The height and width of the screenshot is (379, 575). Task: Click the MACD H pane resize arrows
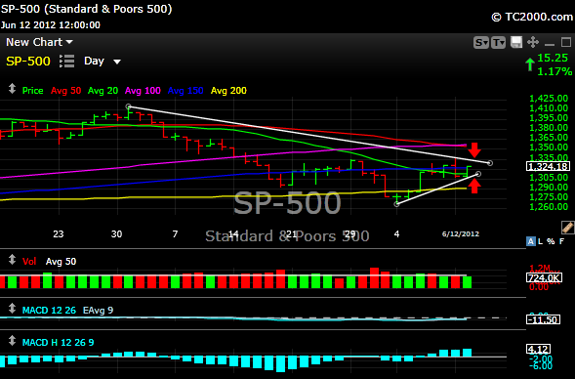[12, 341]
